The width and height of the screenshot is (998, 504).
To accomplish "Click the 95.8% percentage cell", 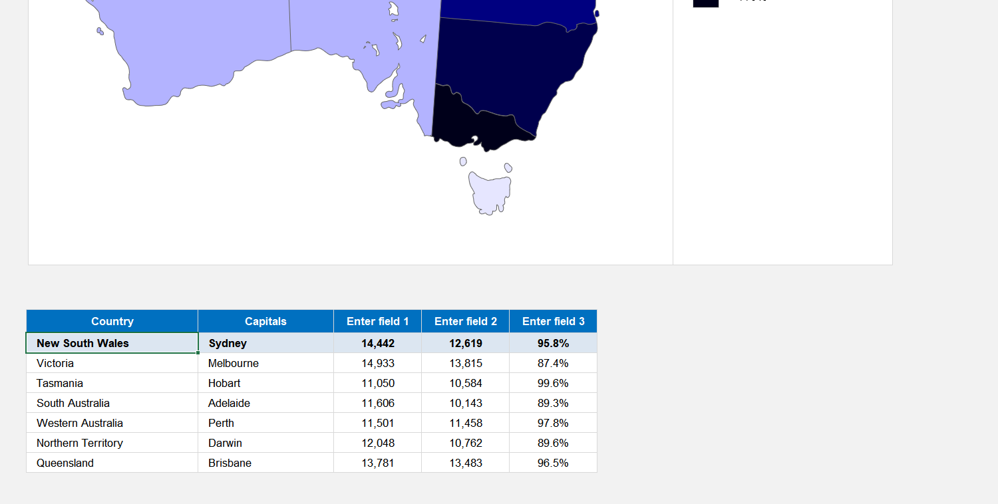I will [553, 343].
